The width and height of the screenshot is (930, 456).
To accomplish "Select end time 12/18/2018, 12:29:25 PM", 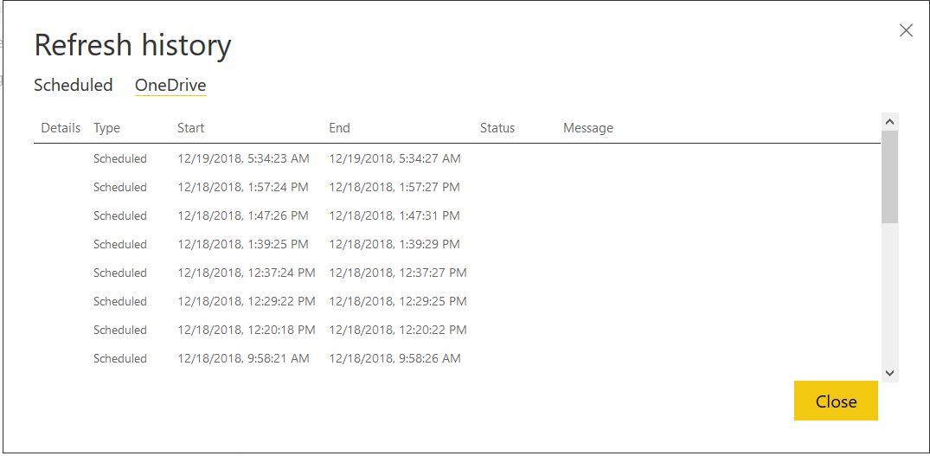I will [398, 301].
